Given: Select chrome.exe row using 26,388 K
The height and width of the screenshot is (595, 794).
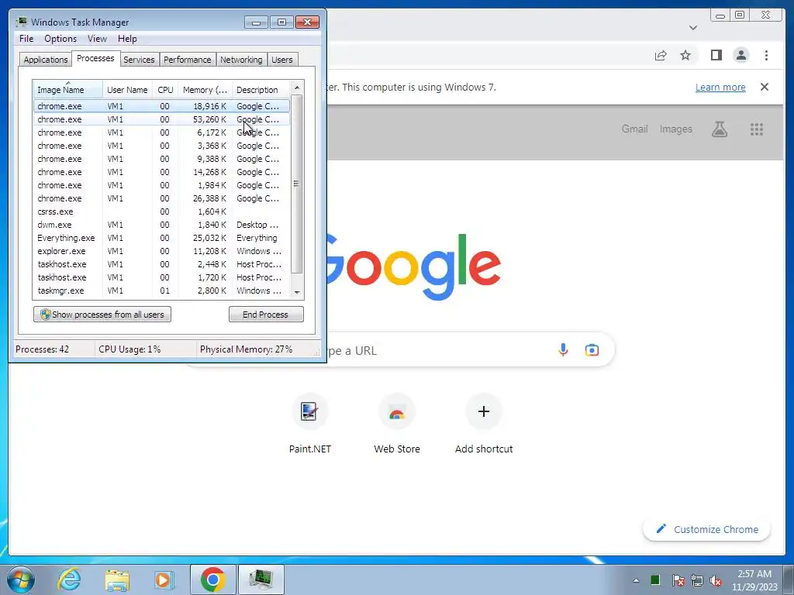Looking at the screenshot, I should pyautogui.click(x=161, y=198).
